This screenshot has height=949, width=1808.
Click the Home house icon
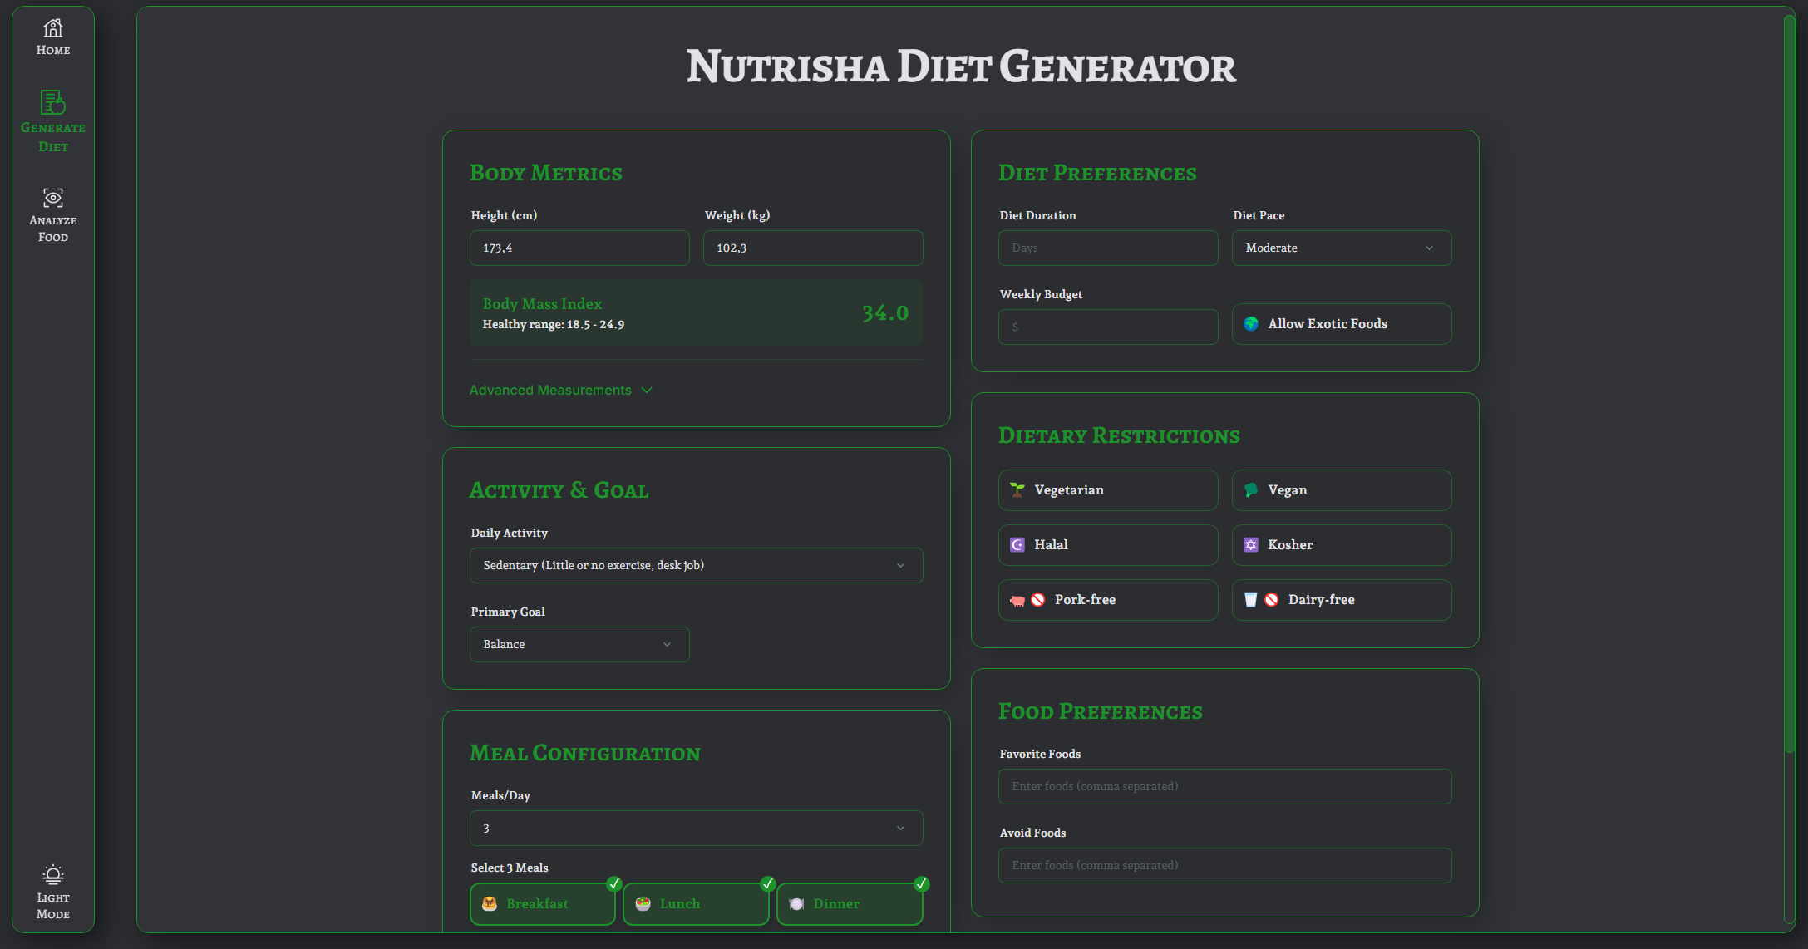pos(53,28)
